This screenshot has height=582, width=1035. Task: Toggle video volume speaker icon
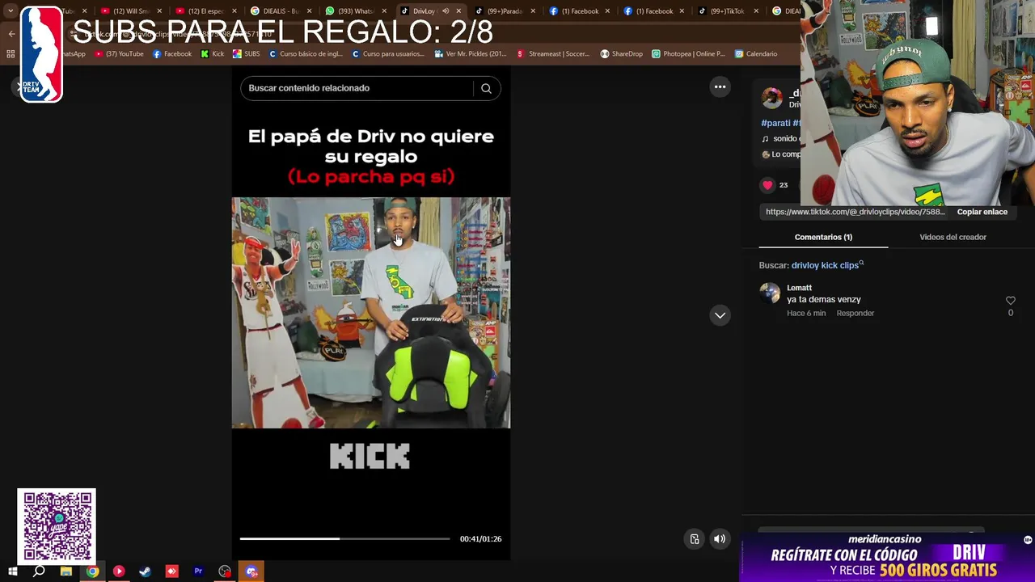(x=720, y=539)
